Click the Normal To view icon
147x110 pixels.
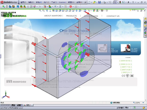pyautogui.click(x=50, y=10)
